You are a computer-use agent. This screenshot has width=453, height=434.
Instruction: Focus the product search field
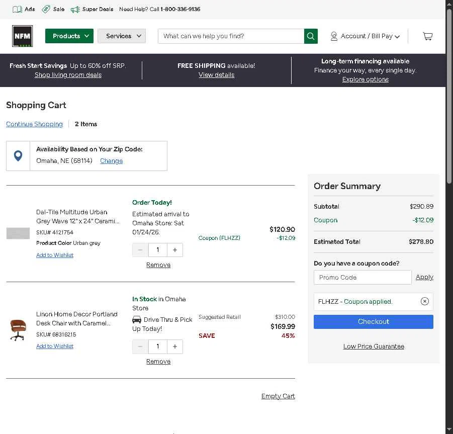(x=231, y=36)
